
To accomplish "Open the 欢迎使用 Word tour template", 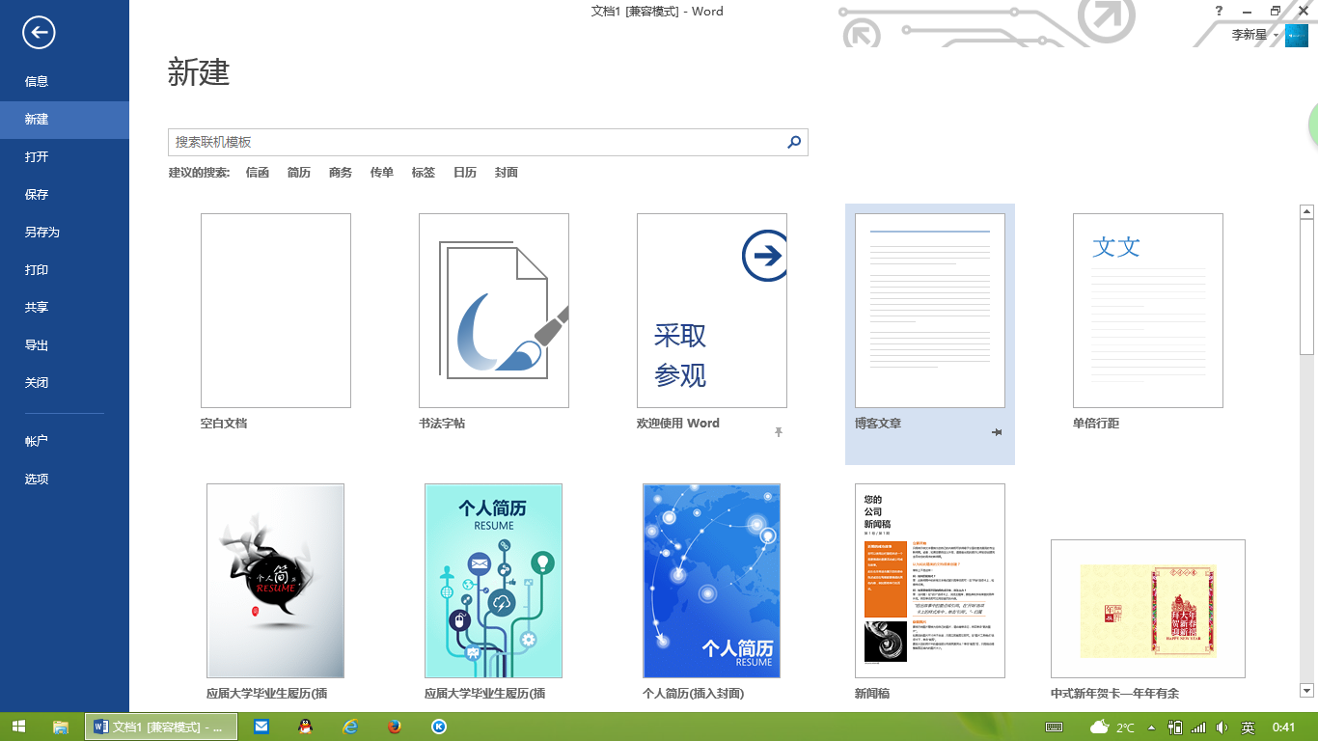I will click(712, 311).
